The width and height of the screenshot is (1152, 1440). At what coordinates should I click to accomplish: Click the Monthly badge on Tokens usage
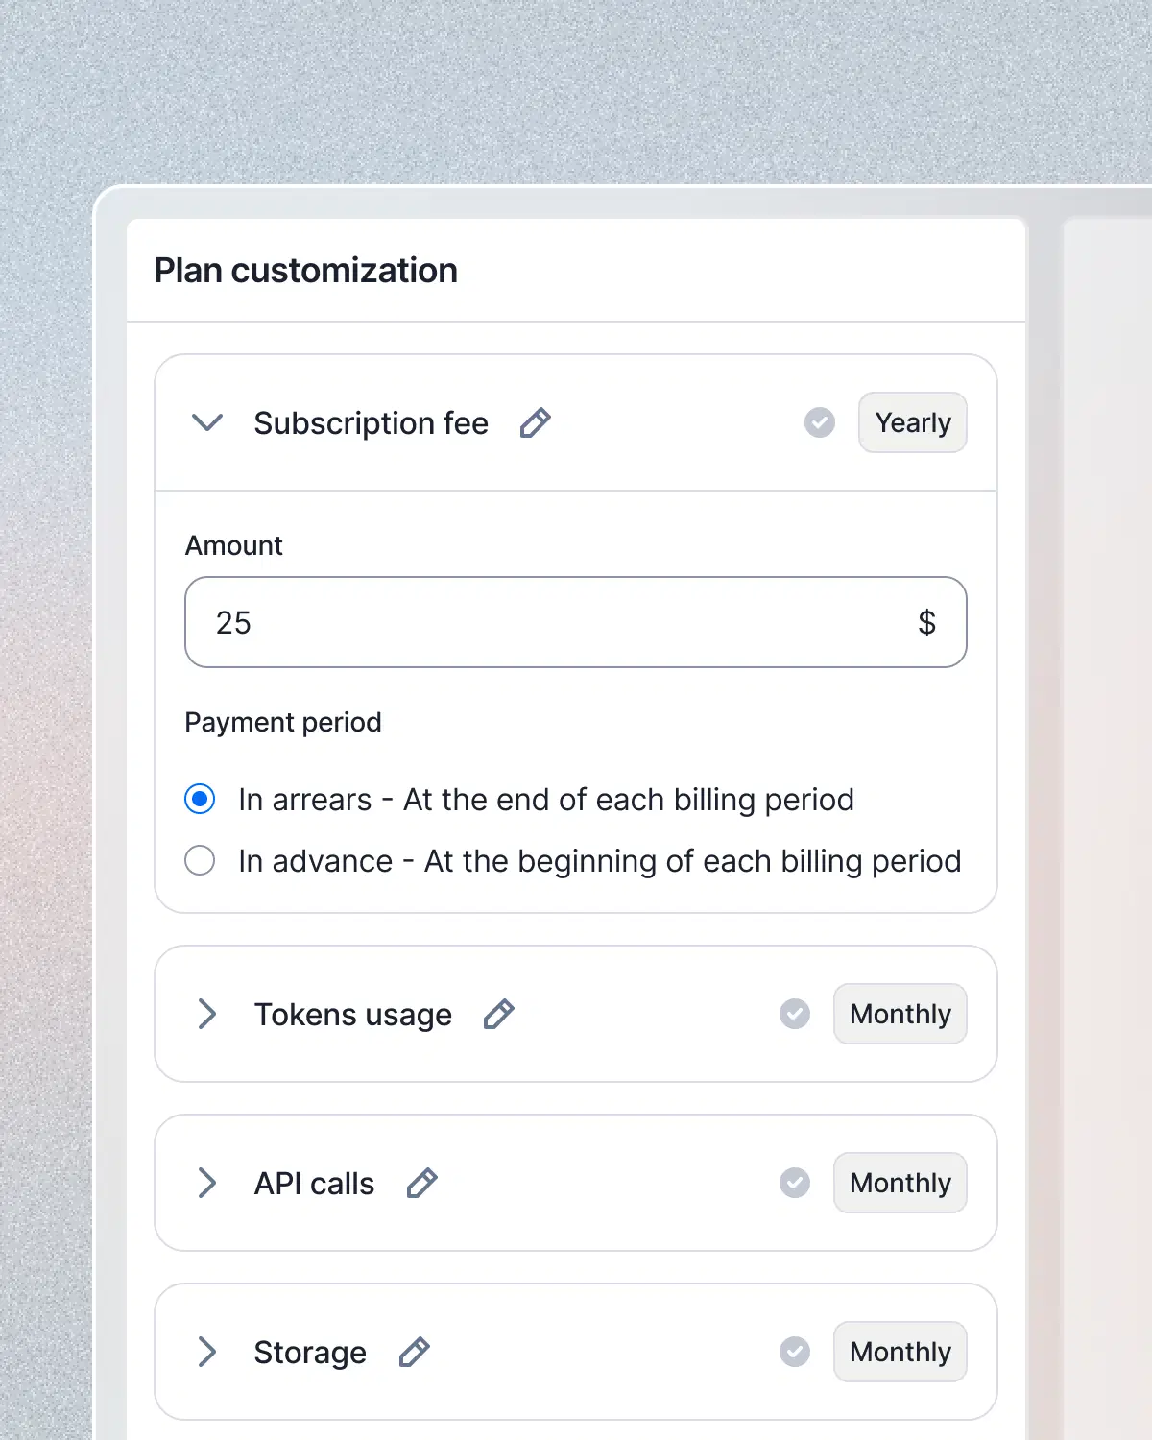[x=900, y=1014]
